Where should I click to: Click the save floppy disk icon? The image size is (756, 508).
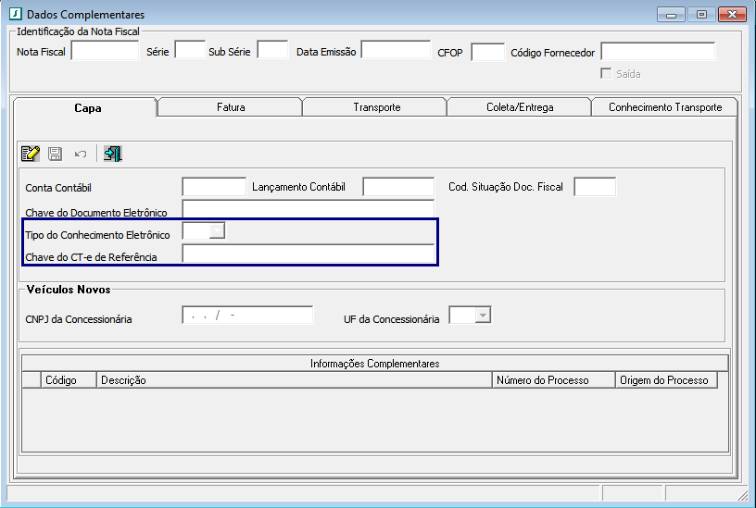[56, 154]
